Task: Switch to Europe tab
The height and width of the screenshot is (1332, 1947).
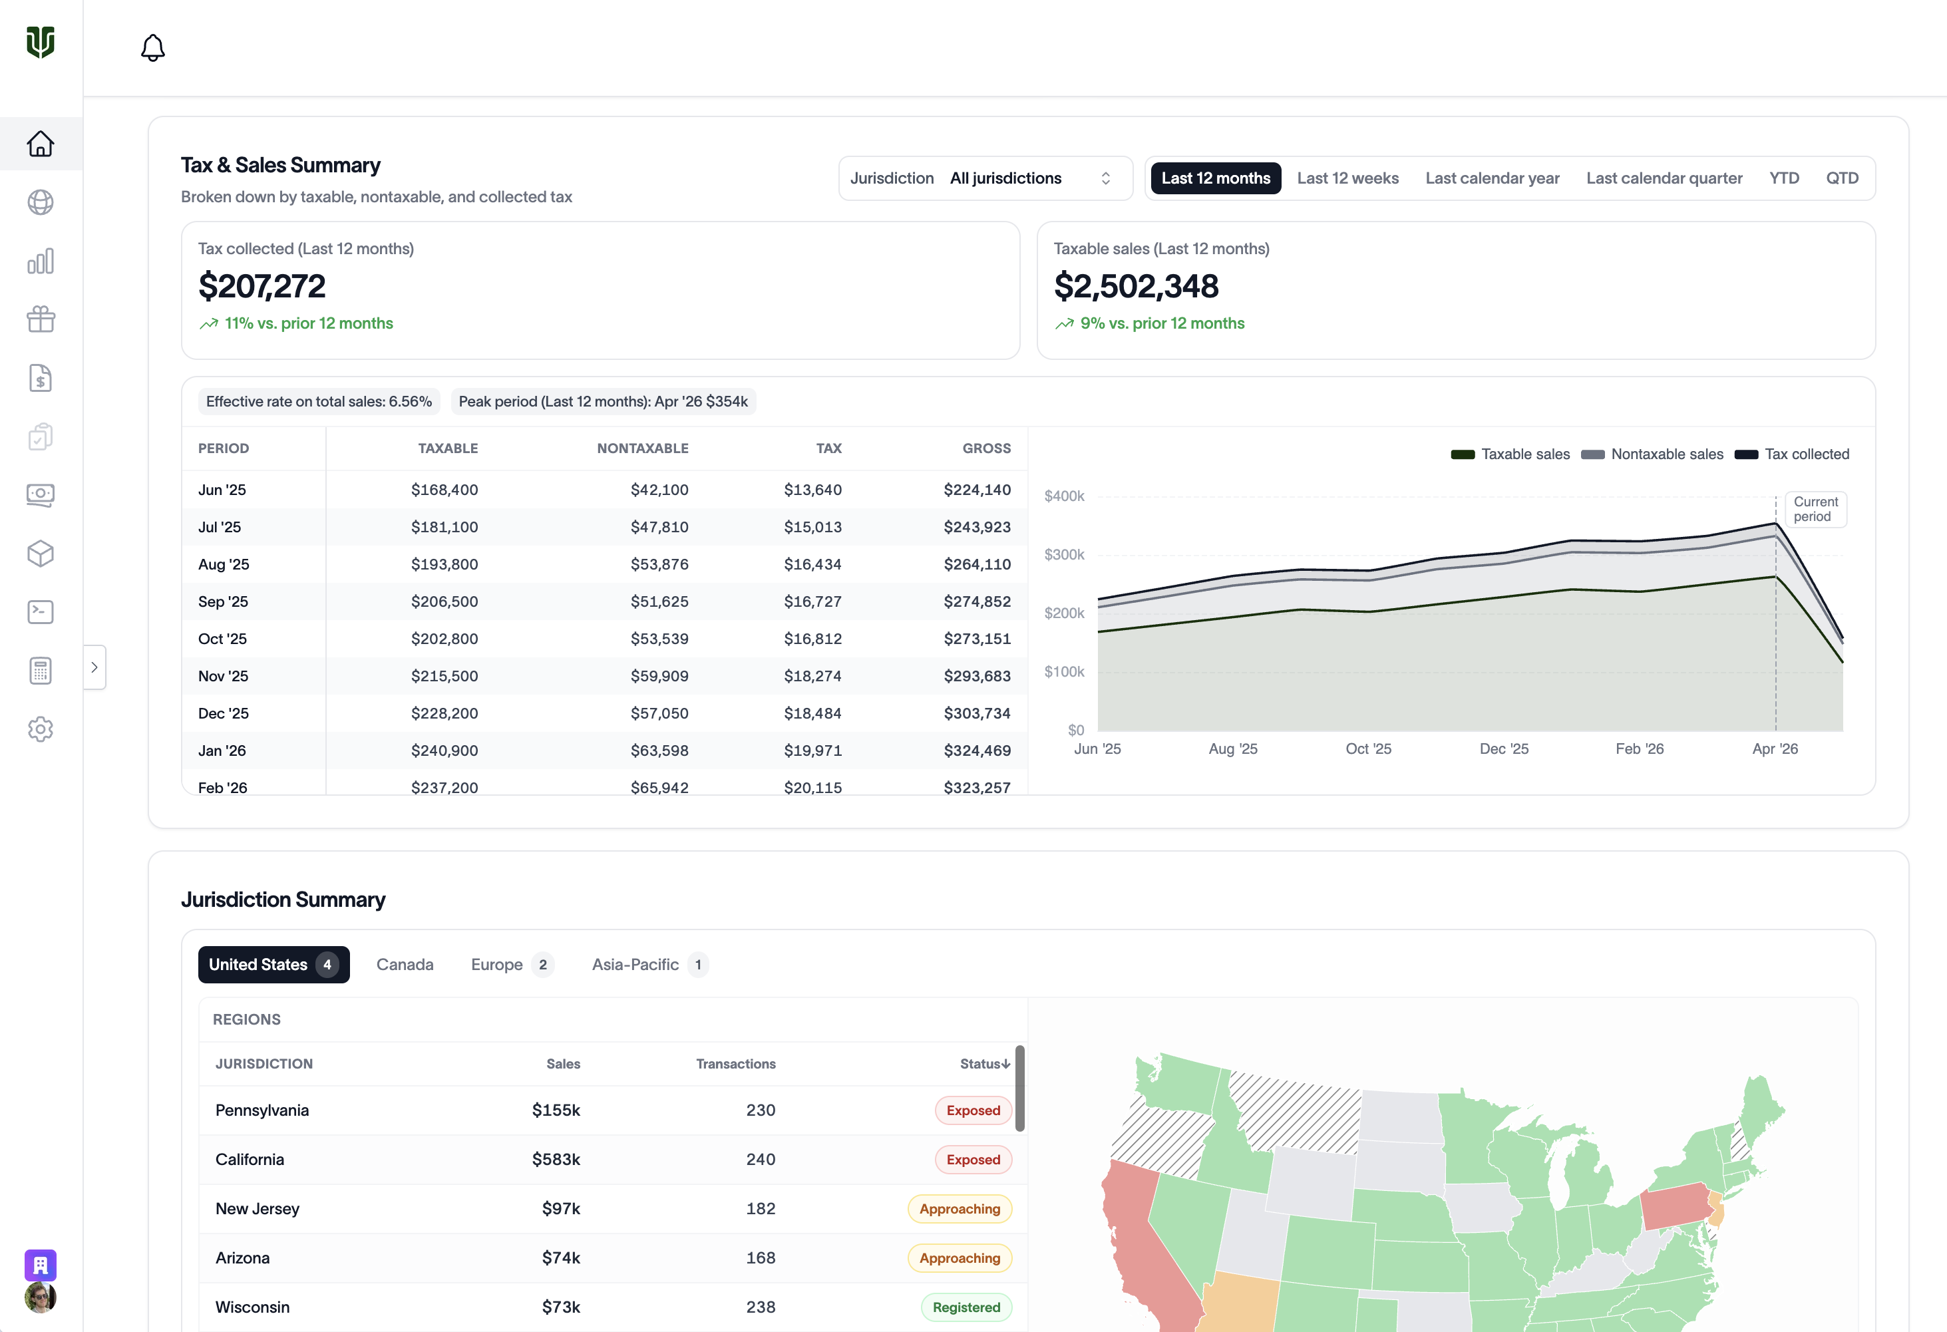Action: 512,965
